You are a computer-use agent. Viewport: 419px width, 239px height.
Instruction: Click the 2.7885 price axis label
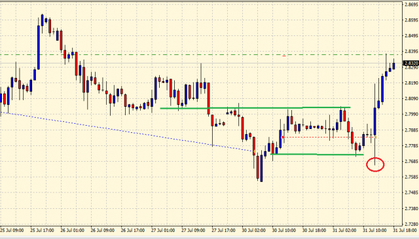coord(412,130)
